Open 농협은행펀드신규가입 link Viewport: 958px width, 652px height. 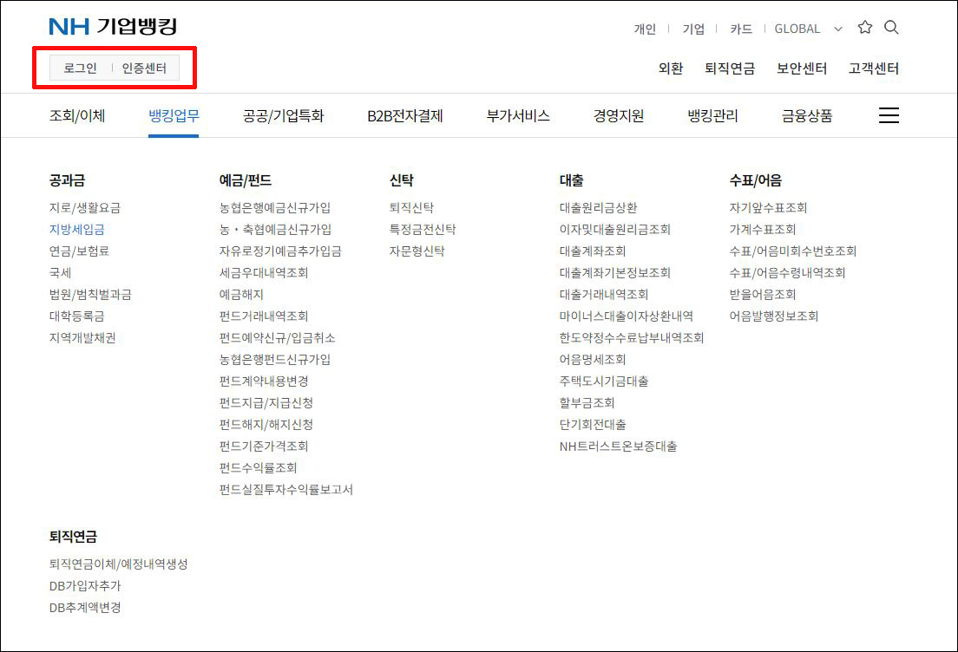pos(275,360)
